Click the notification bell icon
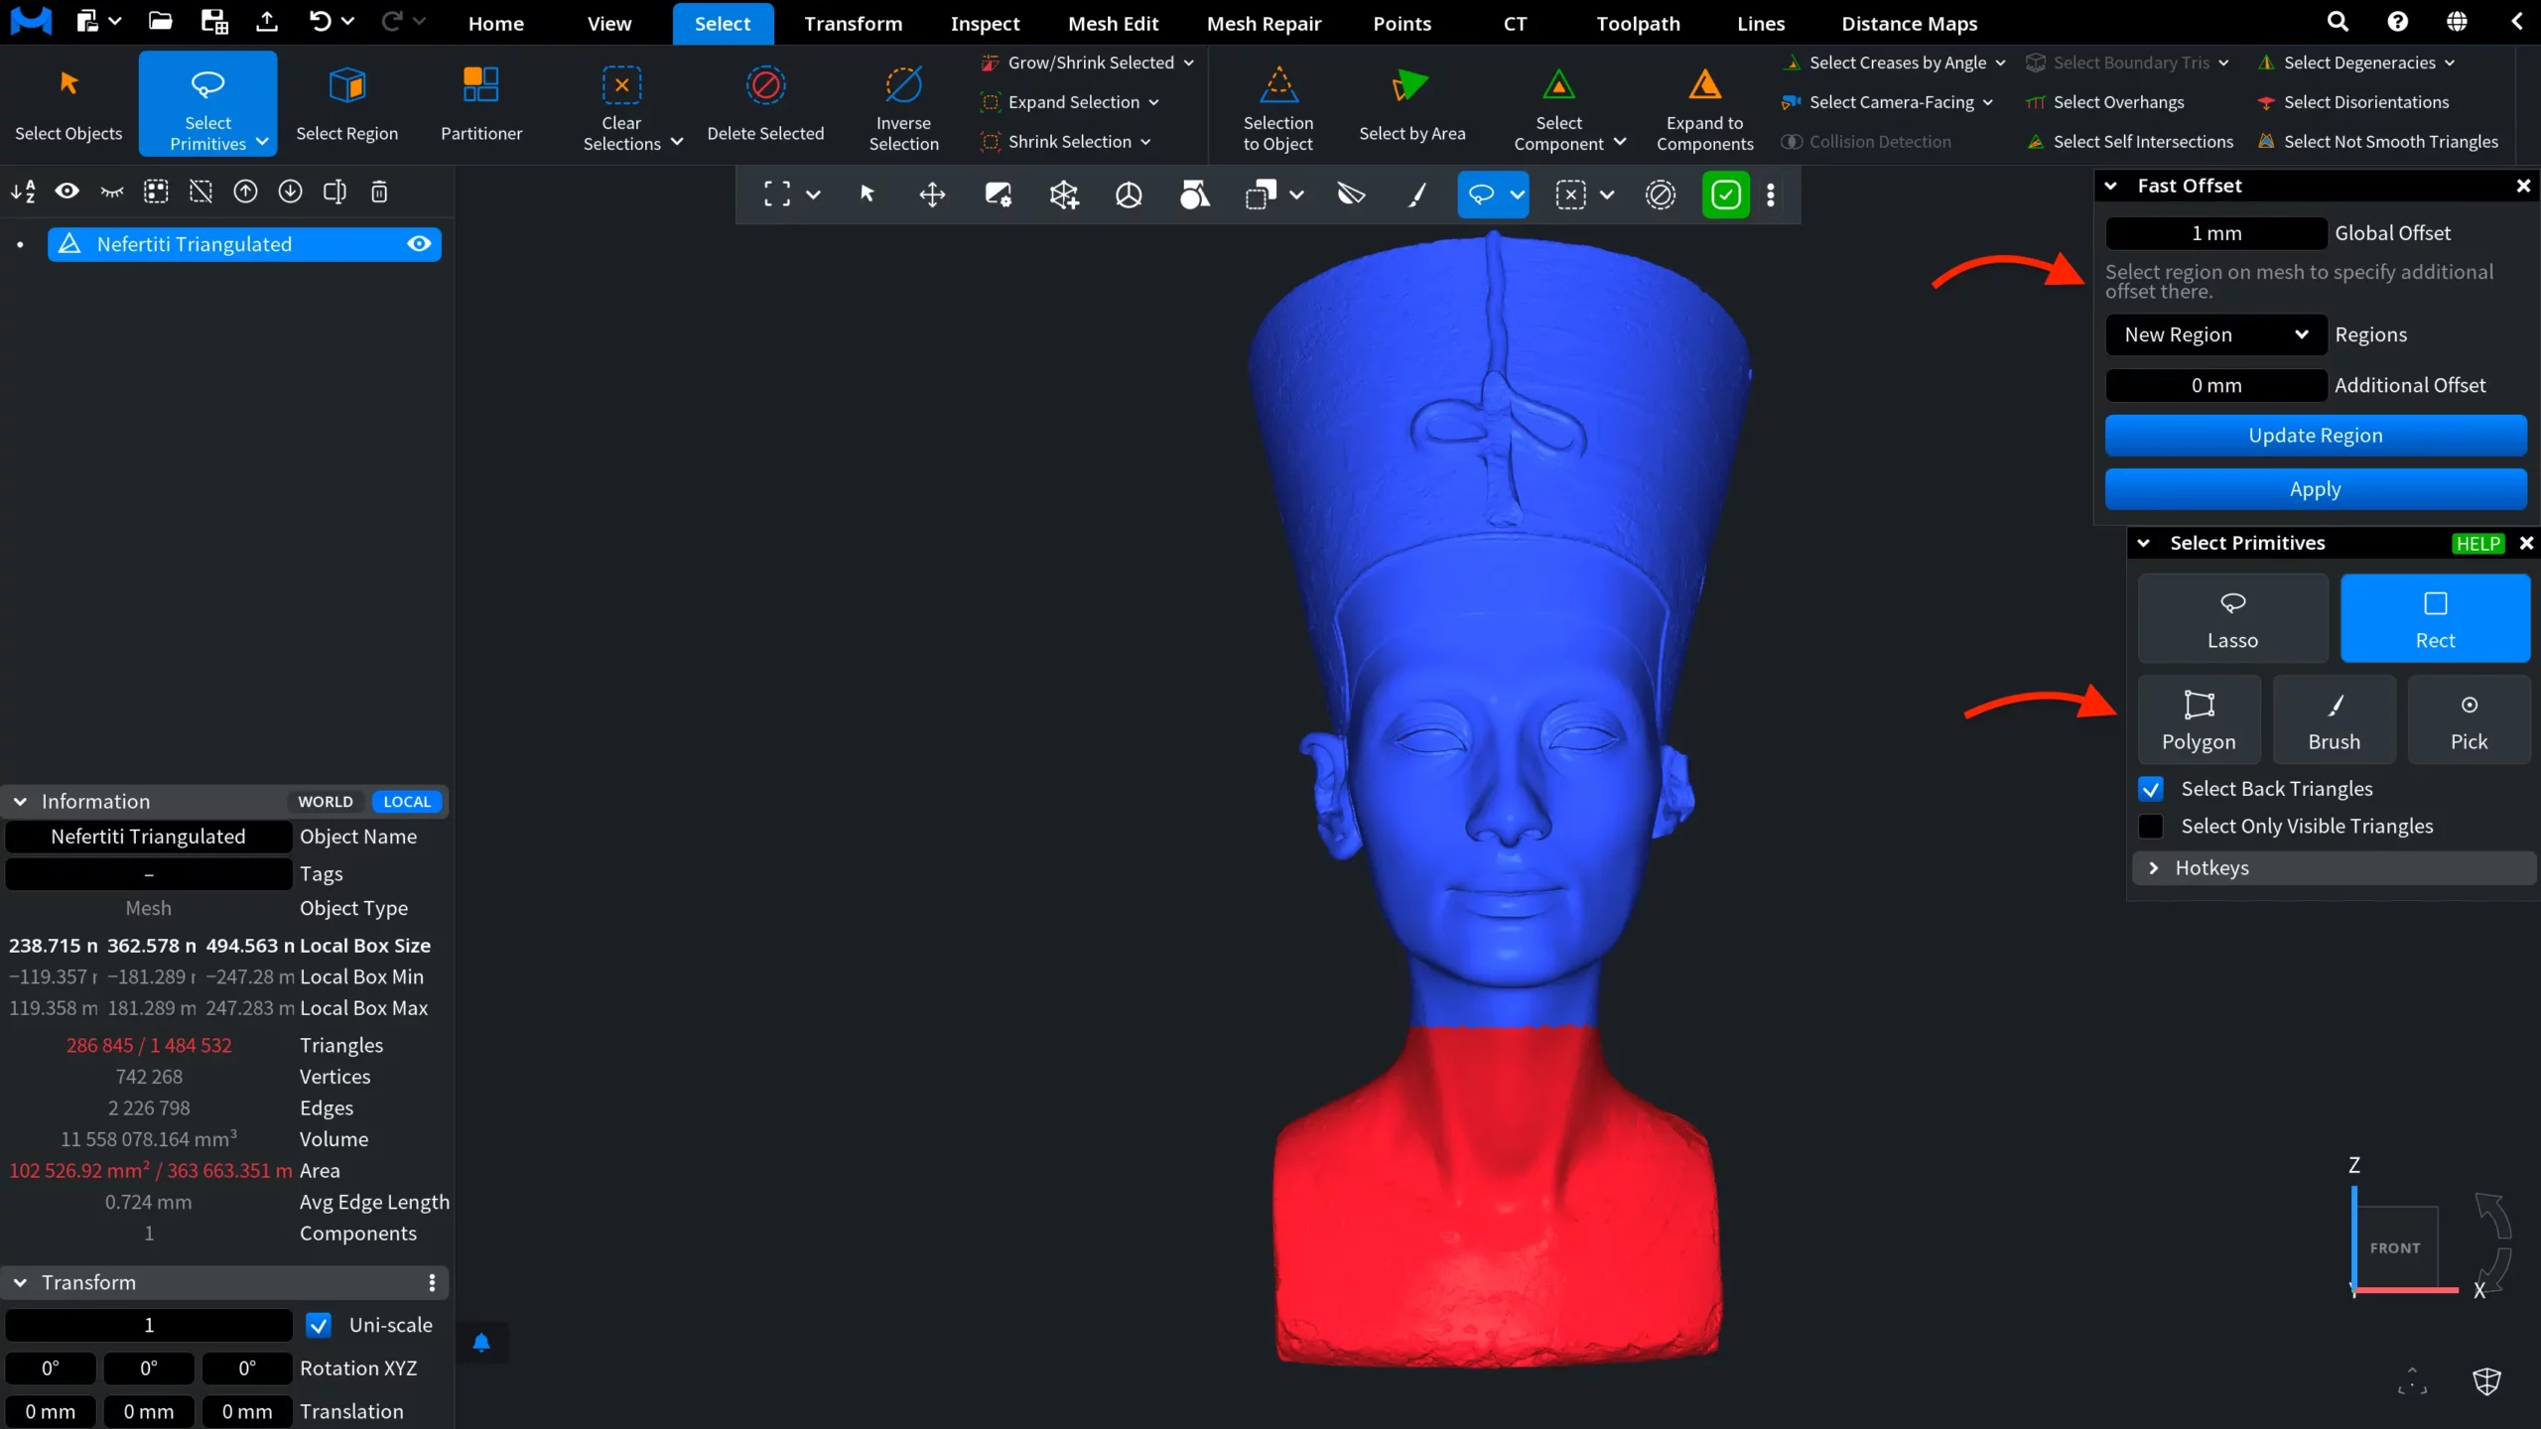The width and height of the screenshot is (2541, 1429). [481, 1343]
